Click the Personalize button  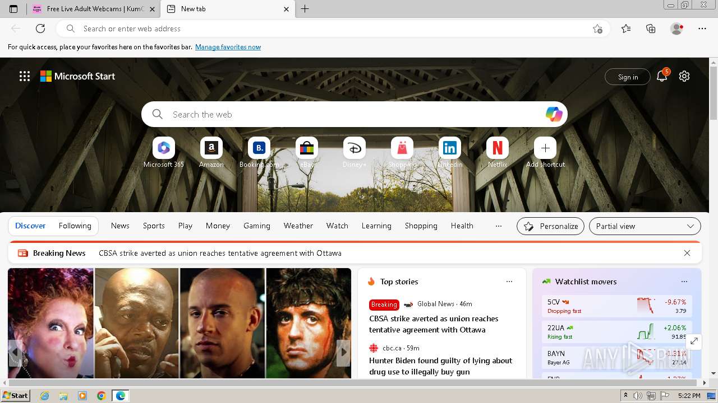pos(550,226)
